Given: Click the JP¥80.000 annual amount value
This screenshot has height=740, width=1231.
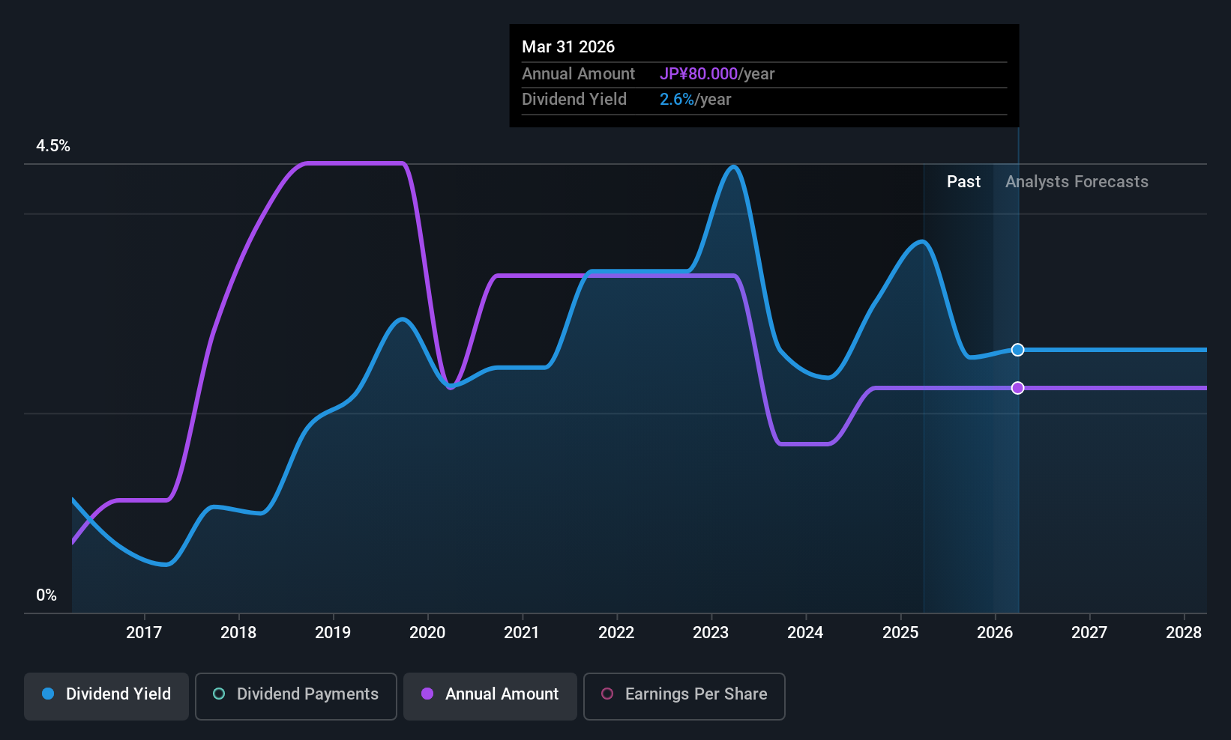Looking at the screenshot, I should 699,74.
